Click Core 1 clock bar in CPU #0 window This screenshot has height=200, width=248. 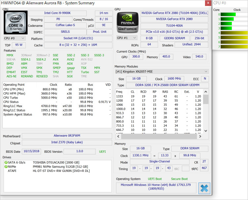click(x=227, y=19)
